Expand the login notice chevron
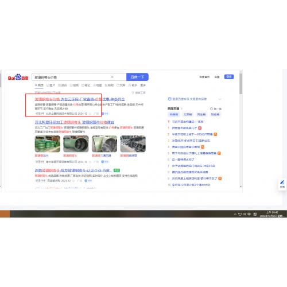 click(220, 99)
